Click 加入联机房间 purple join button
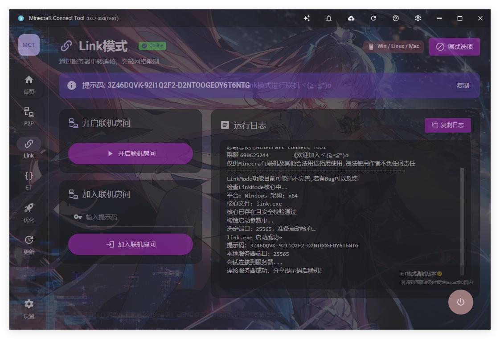Screen dimensions: 500x339 click(131, 244)
